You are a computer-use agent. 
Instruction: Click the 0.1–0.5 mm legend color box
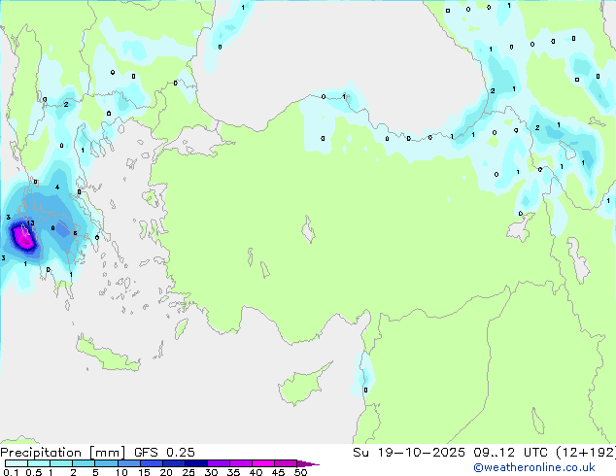[x=17, y=463]
